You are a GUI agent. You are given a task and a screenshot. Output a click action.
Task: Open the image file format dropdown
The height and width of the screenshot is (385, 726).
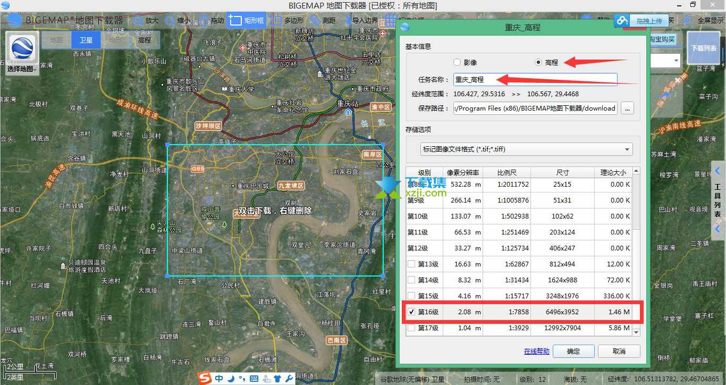(x=627, y=149)
